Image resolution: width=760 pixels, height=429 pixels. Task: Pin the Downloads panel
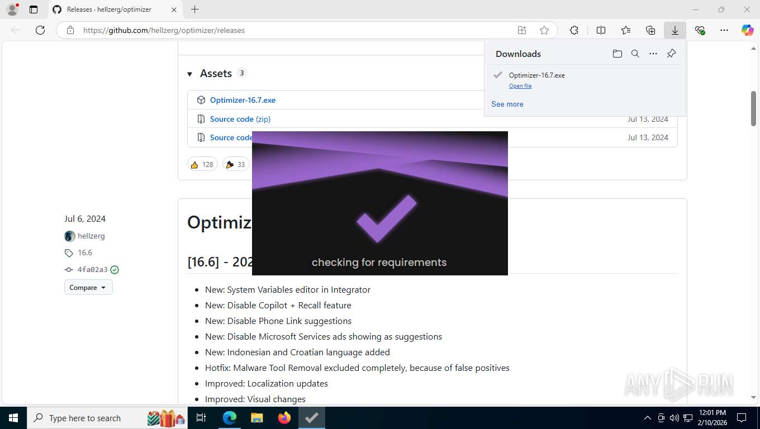[672, 54]
